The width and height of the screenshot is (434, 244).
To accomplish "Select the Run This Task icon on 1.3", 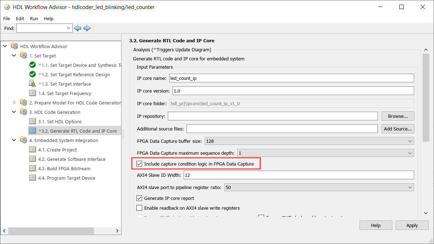I will 32,84.
